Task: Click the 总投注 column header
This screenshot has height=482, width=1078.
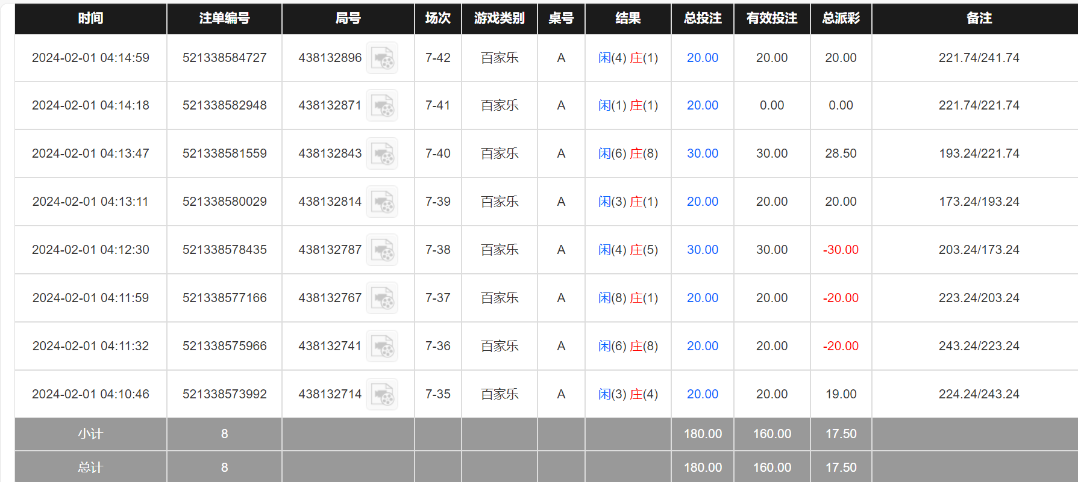Action: [703, 19]
